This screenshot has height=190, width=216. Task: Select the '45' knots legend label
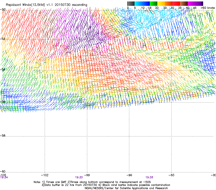(195, 8)
